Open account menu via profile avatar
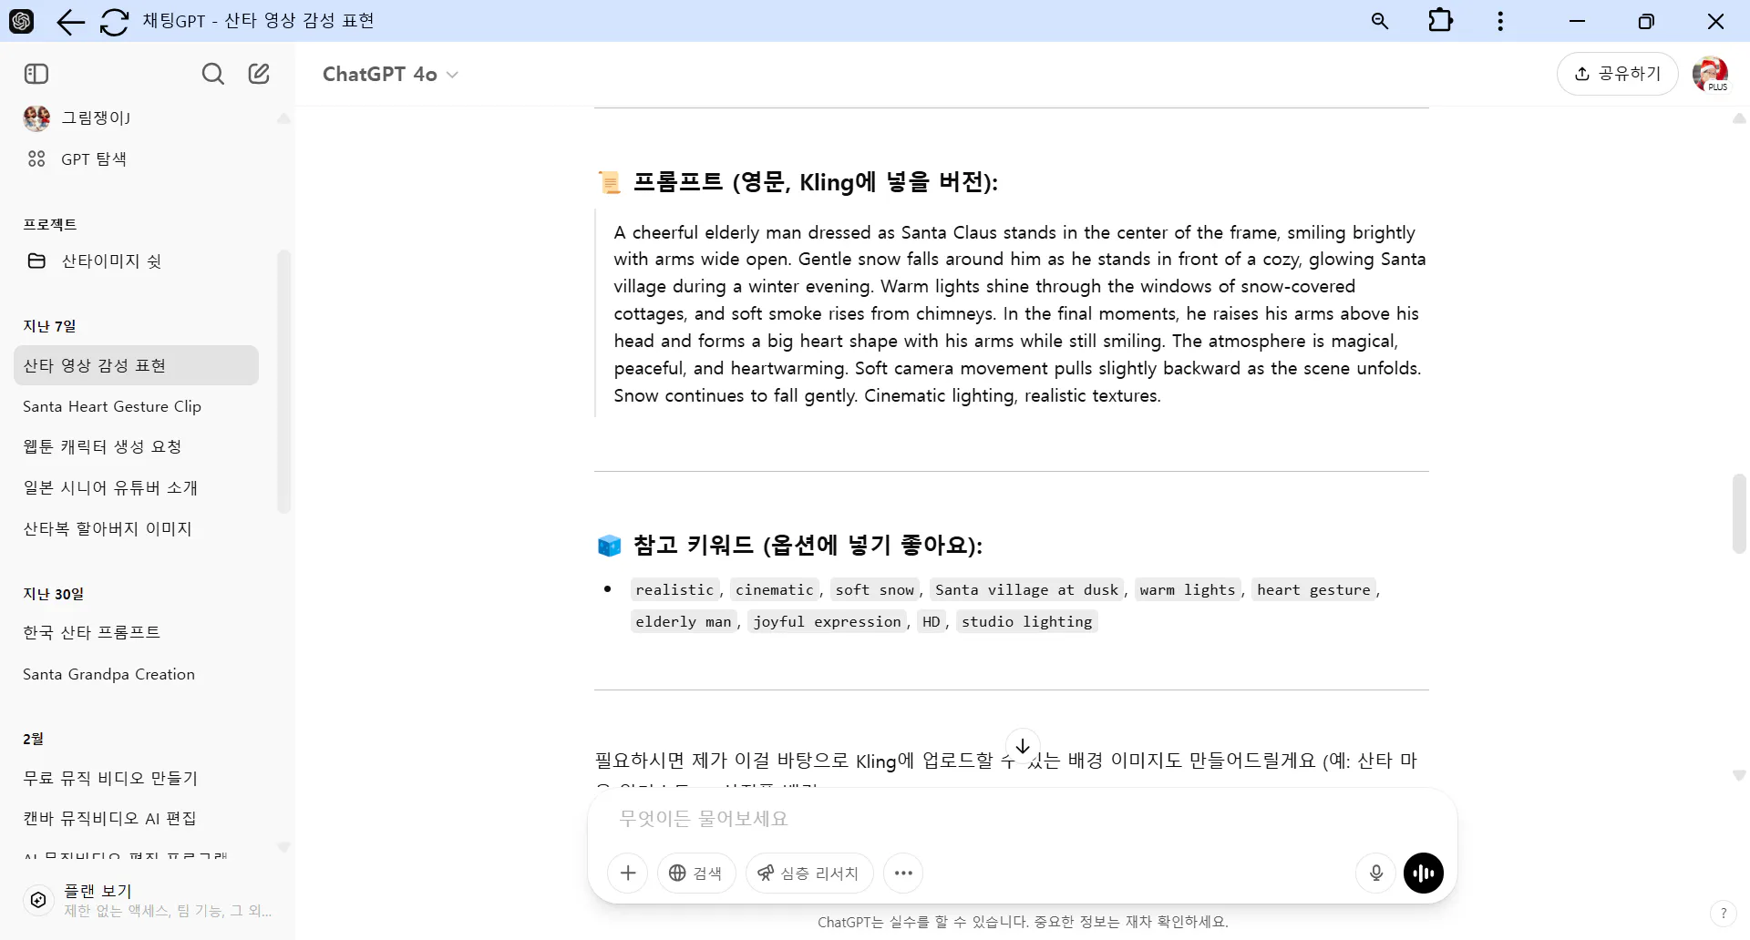 1712,74
